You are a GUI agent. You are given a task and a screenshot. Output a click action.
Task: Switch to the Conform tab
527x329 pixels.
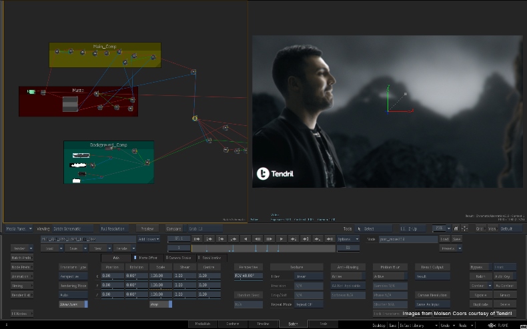[233, 324]
